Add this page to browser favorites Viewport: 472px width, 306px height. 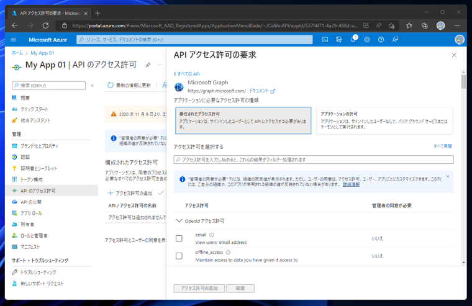[391, 25]
